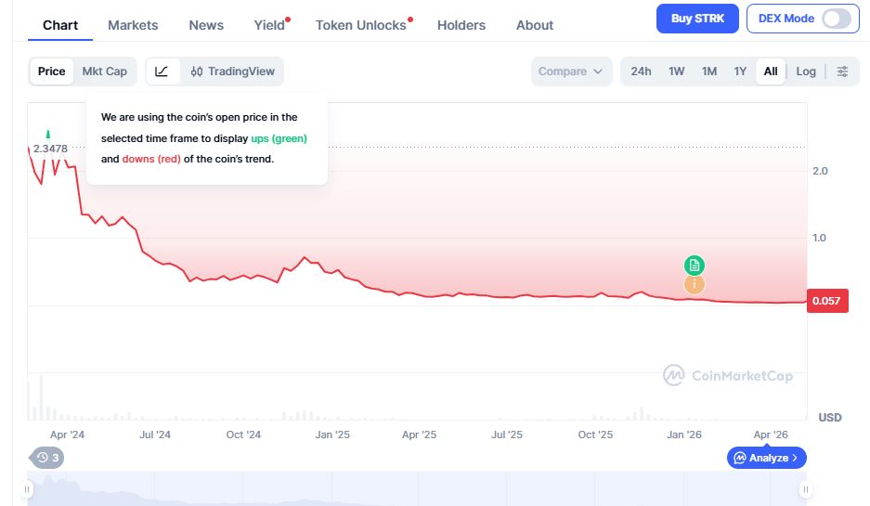Open the Compare dropdown
The width and height of the screenshot is (870, 506).
click(571, 71)
